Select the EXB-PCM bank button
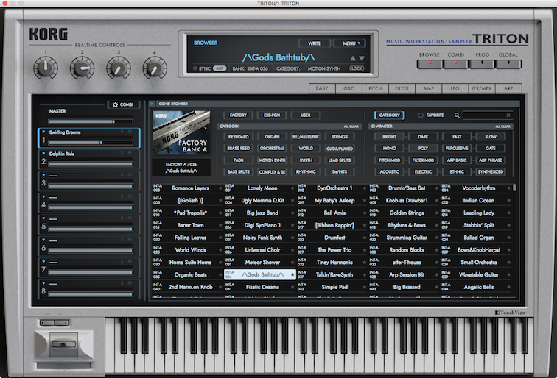 (272, 115)
